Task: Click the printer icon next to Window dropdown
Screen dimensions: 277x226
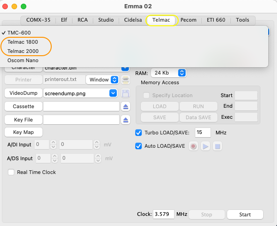Action: [x=126, y=80]
